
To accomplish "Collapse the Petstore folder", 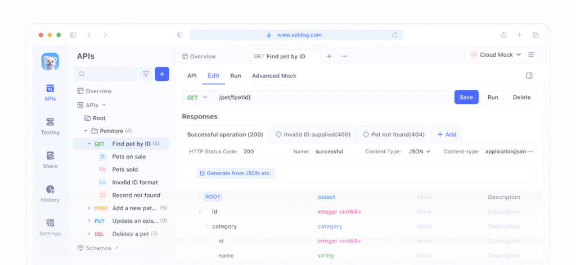I will (85, 131).
